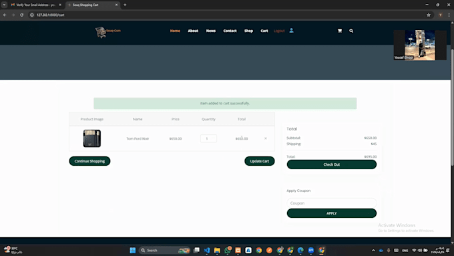Click the APPLY coupon button

pos(332,213)
